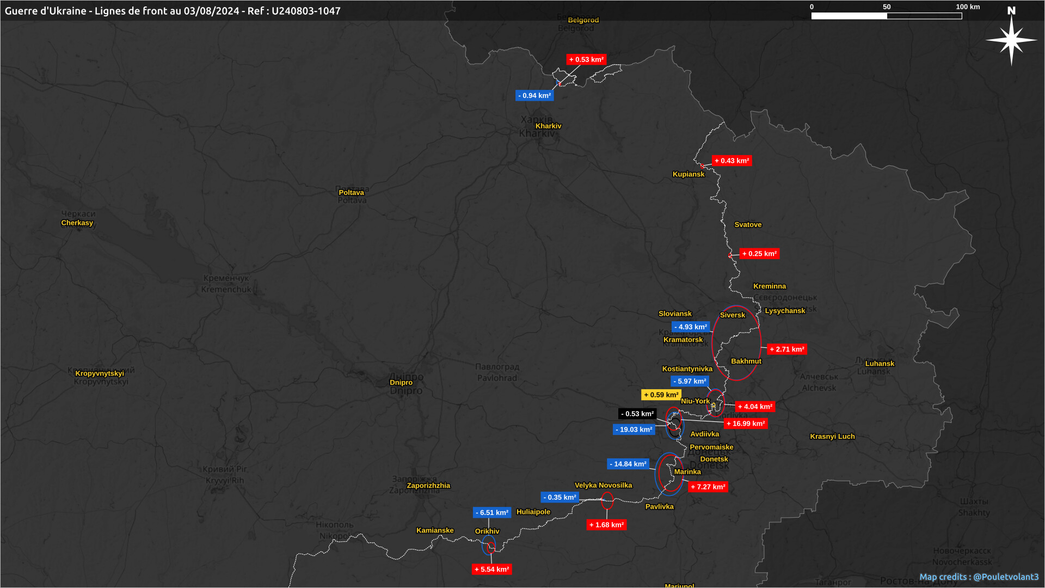
Task: Click the Map credits @Pouletvolant3 text
Action: point(979,577)
